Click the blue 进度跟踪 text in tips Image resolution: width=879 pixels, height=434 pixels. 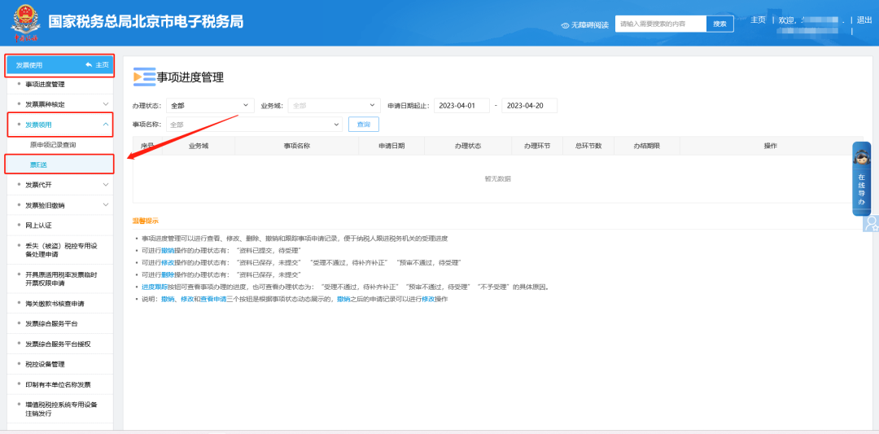(155, 287)
